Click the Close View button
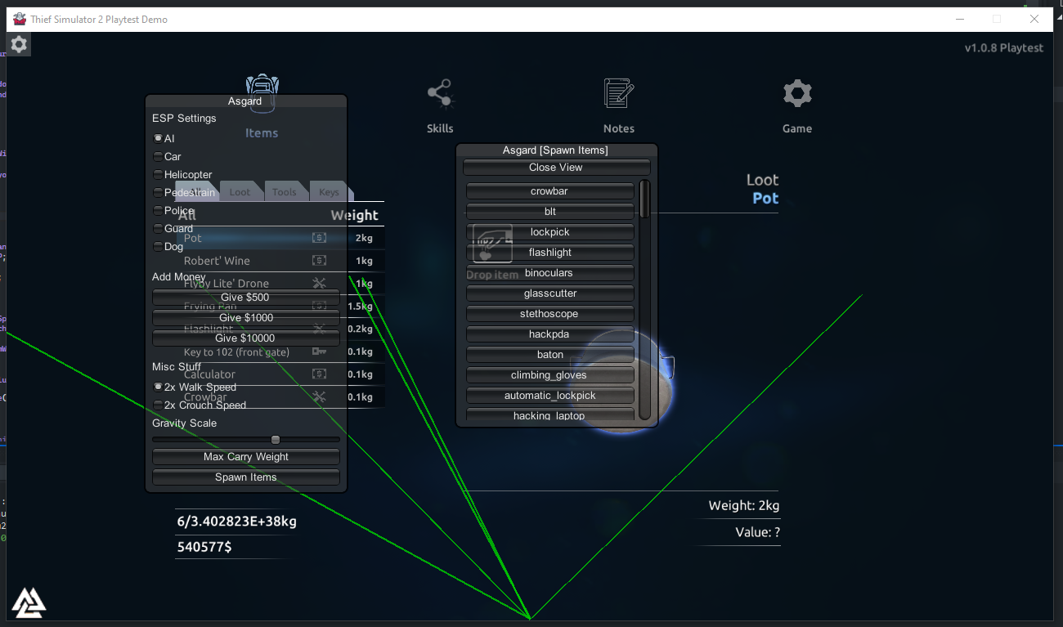Viewport: 1063px width, 627px height. (x=556, y=168)
